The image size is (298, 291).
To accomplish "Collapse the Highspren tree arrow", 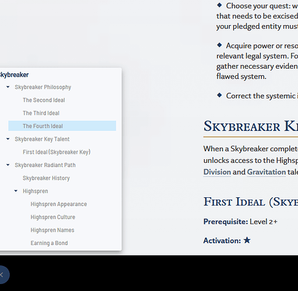I will 16,191.
